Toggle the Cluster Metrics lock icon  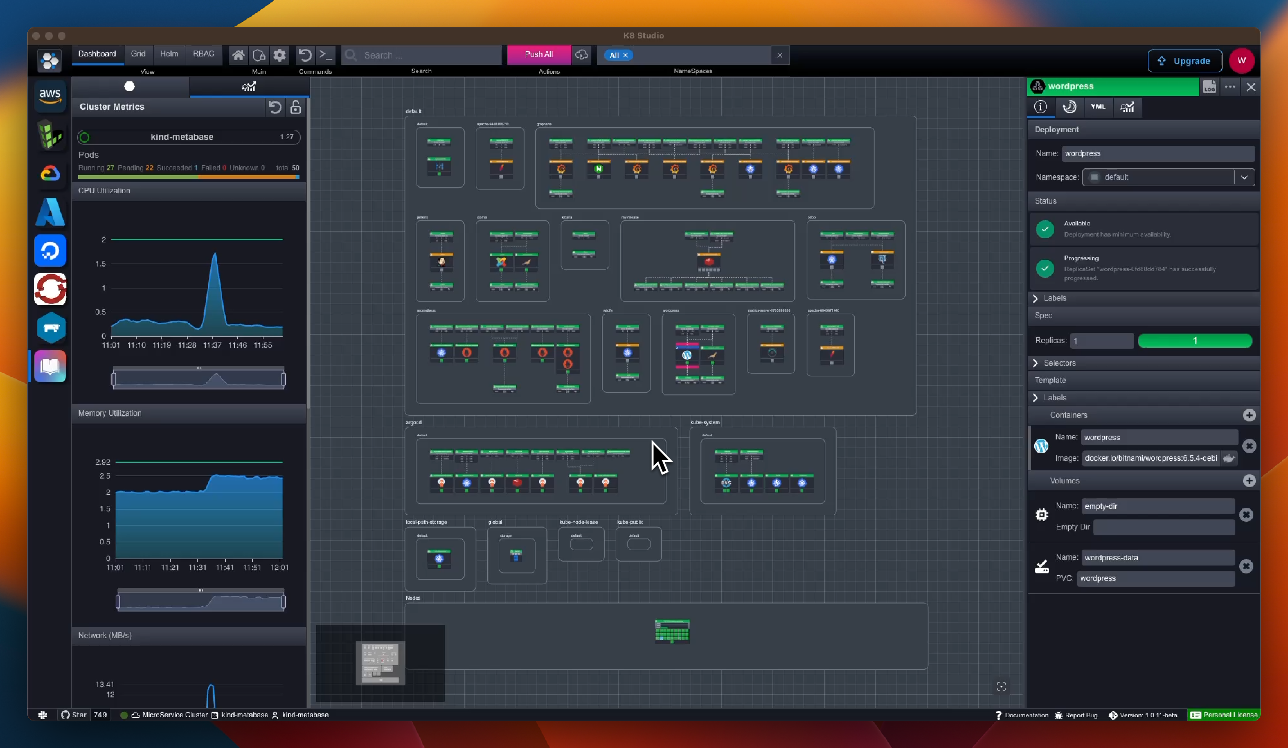[295, 107]
